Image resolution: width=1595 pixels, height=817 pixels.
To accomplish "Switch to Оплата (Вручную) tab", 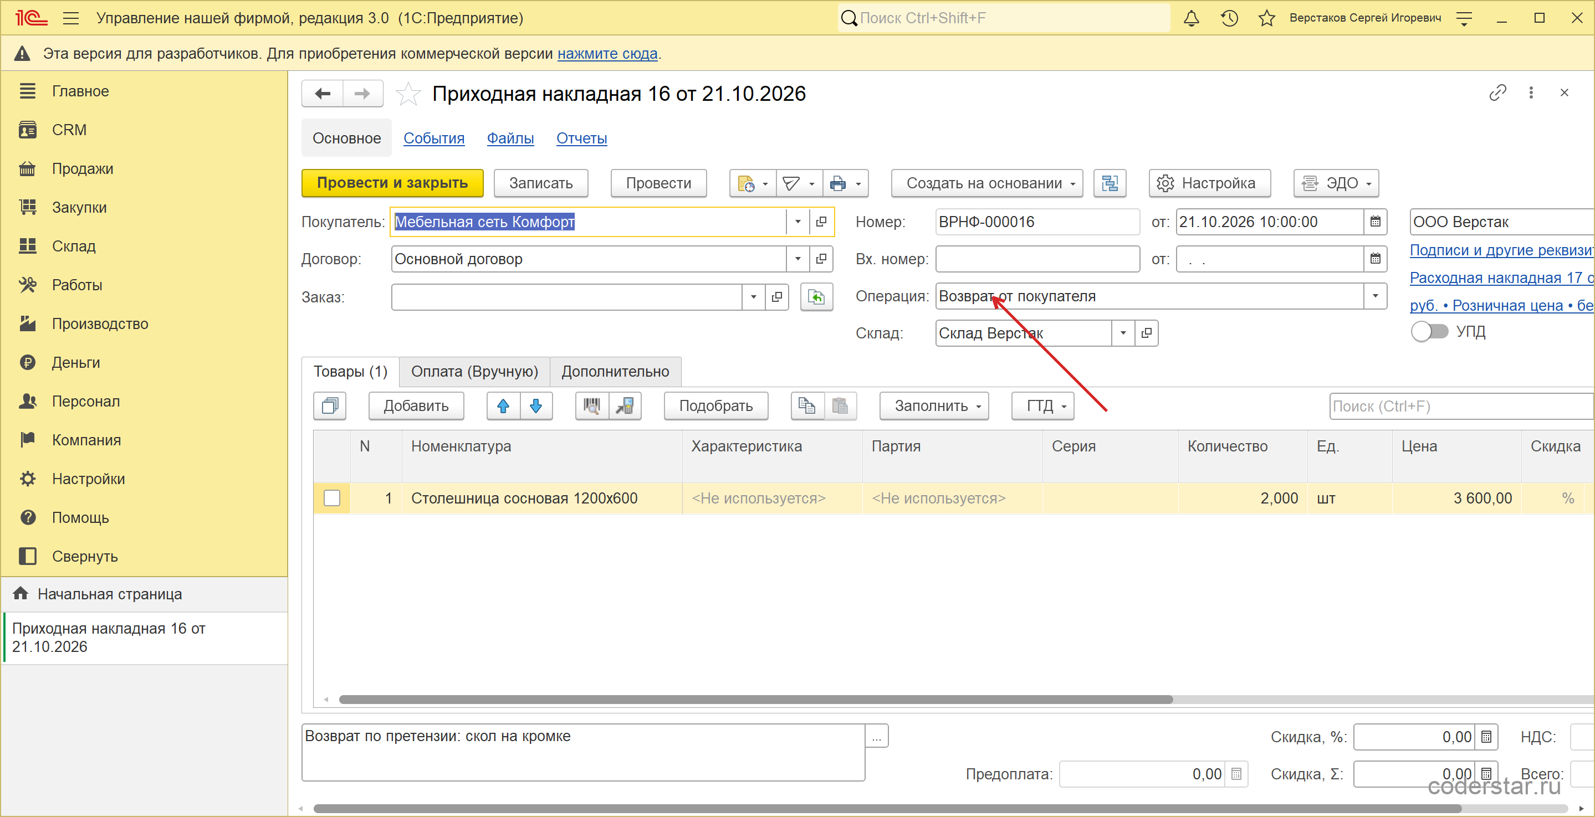I will click(x=474, y=371).
